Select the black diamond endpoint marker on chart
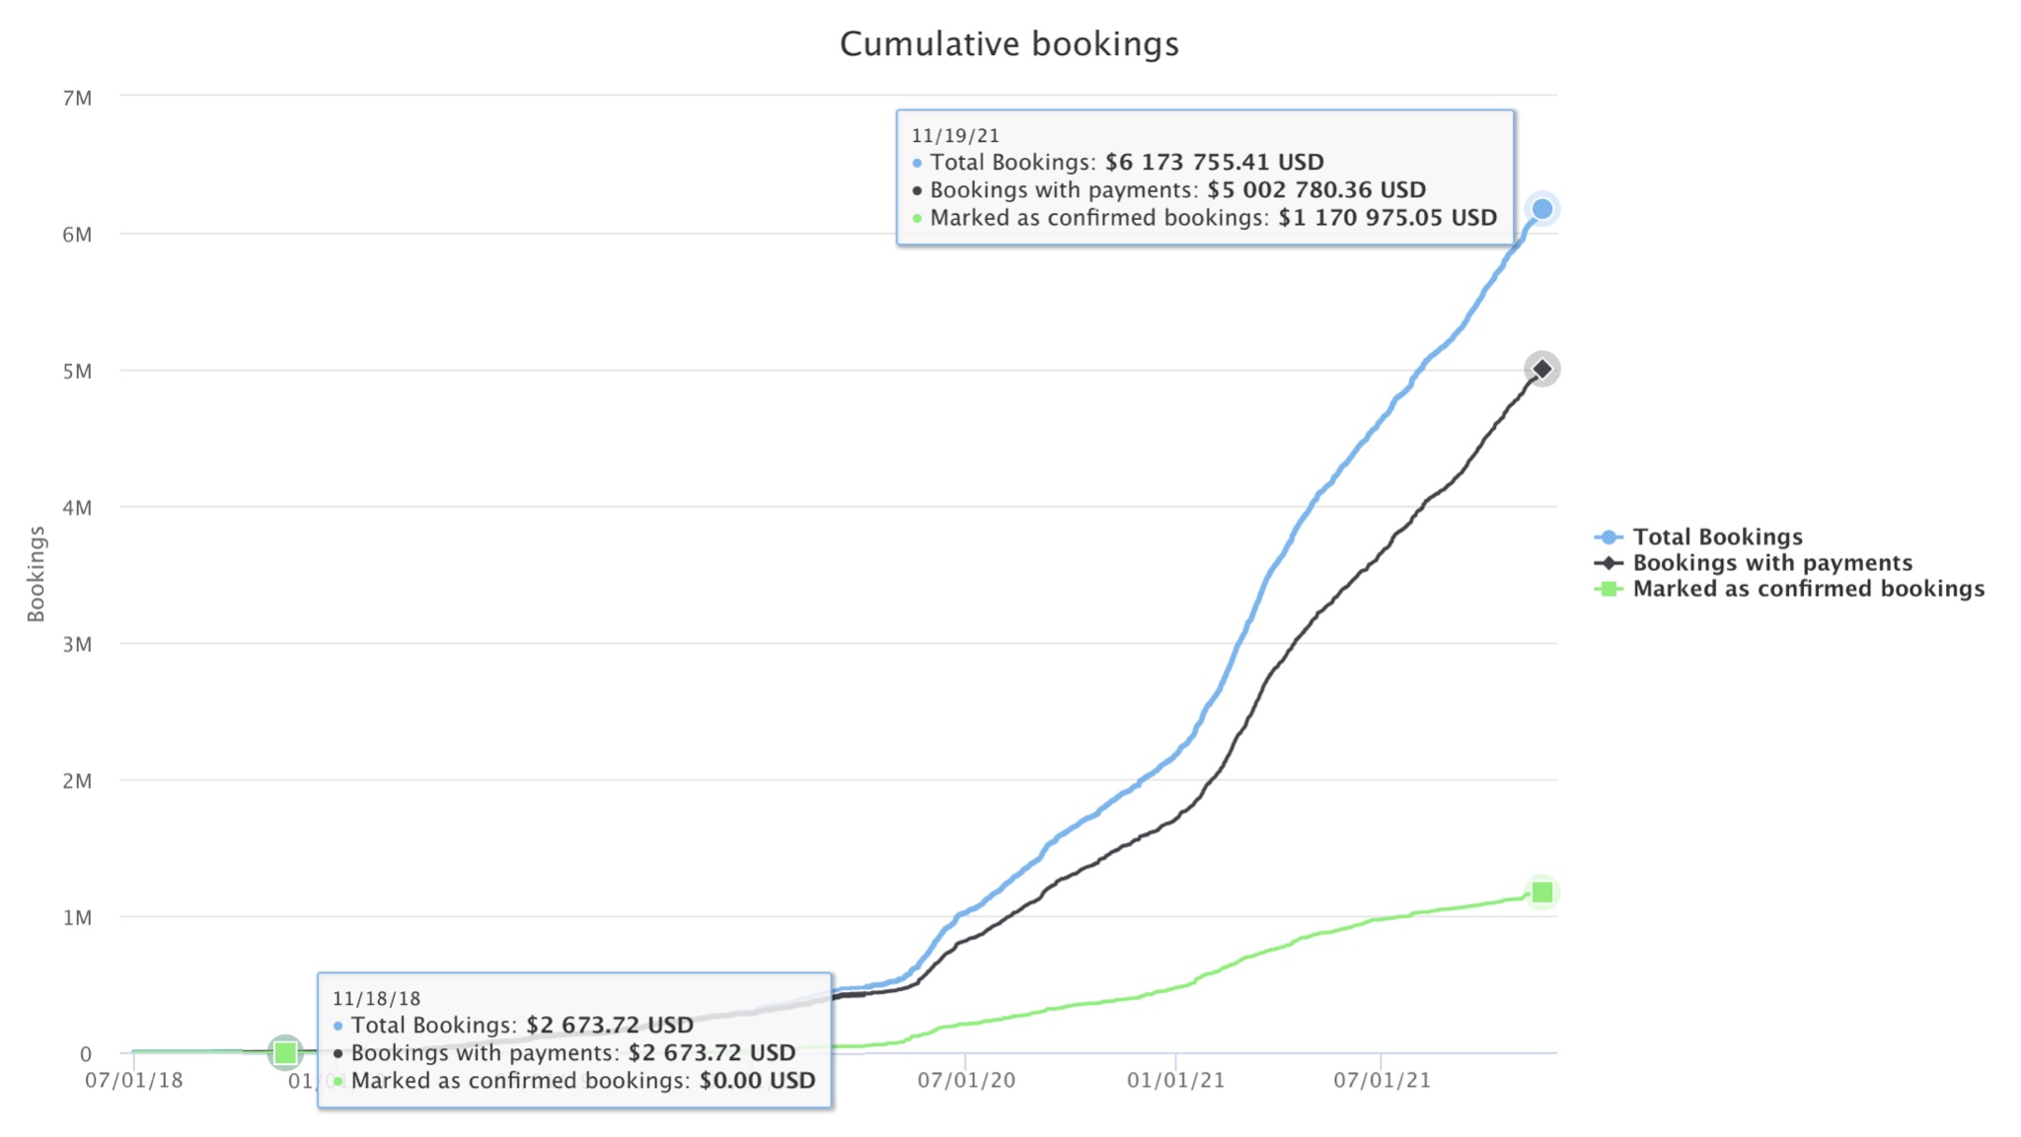The height and width of the screenshot is (1137, 2021). coord(1541,370)
